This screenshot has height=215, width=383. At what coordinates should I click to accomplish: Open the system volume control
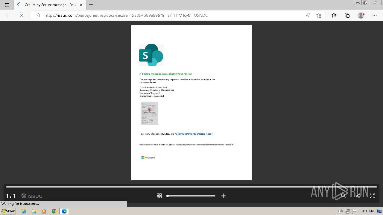point(340,211)
